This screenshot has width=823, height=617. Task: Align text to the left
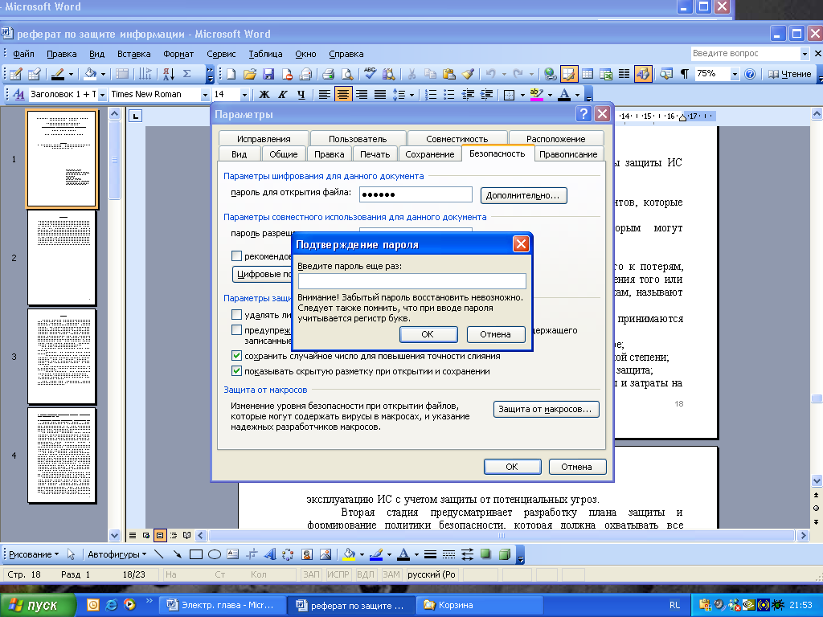325,95
